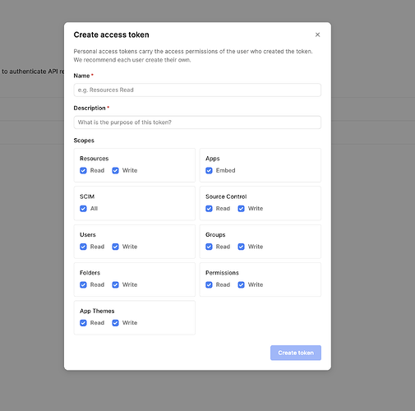The height and width of the screenshot is (411, 415).
Task: Uncheck Resources Write scope
Action: [x=116, y=170]
